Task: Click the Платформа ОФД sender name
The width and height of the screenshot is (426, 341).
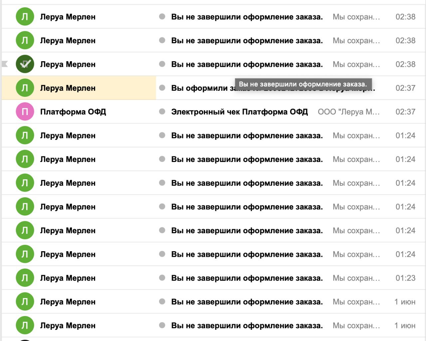Action: point(73,112)
